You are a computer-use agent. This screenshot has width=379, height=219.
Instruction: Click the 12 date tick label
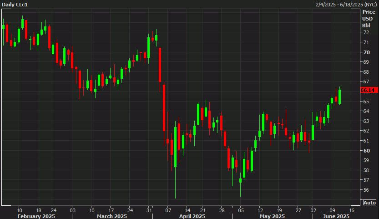point(260,210)
